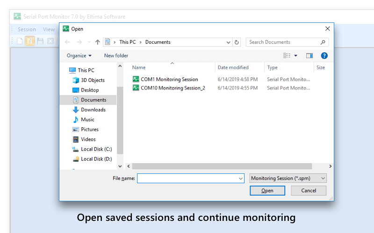The width and height of the screenshot is (374, 233).
Task: Close the Open dialog with X
Action: (x=328, y=29)
